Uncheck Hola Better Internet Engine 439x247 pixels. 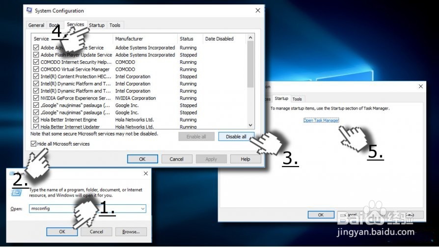pyautogui.click(x=36, y=120)
